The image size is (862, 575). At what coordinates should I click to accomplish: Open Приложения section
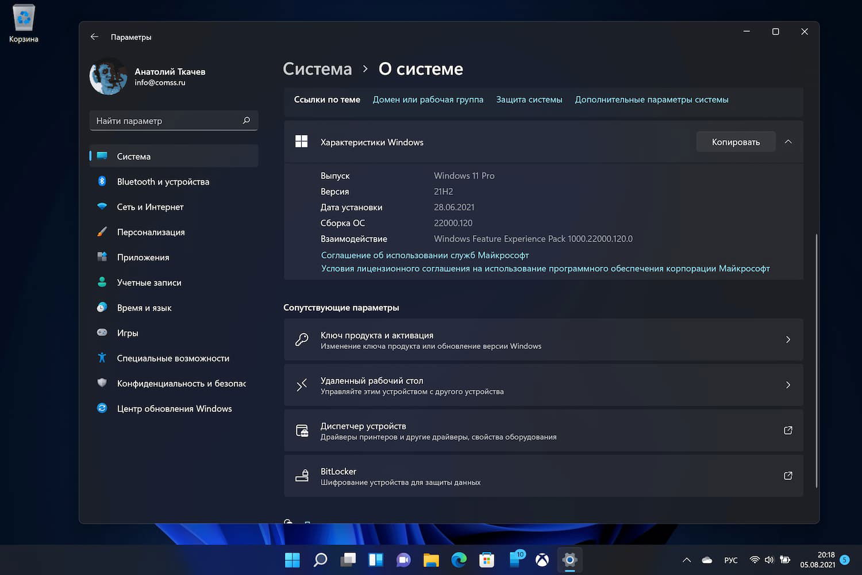(143, 257)
